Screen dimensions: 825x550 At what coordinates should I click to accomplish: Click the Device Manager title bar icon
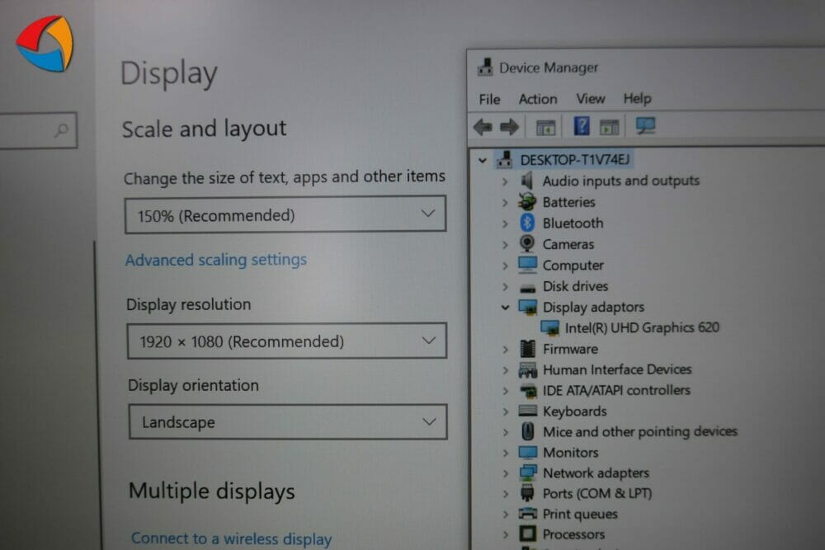485,68
